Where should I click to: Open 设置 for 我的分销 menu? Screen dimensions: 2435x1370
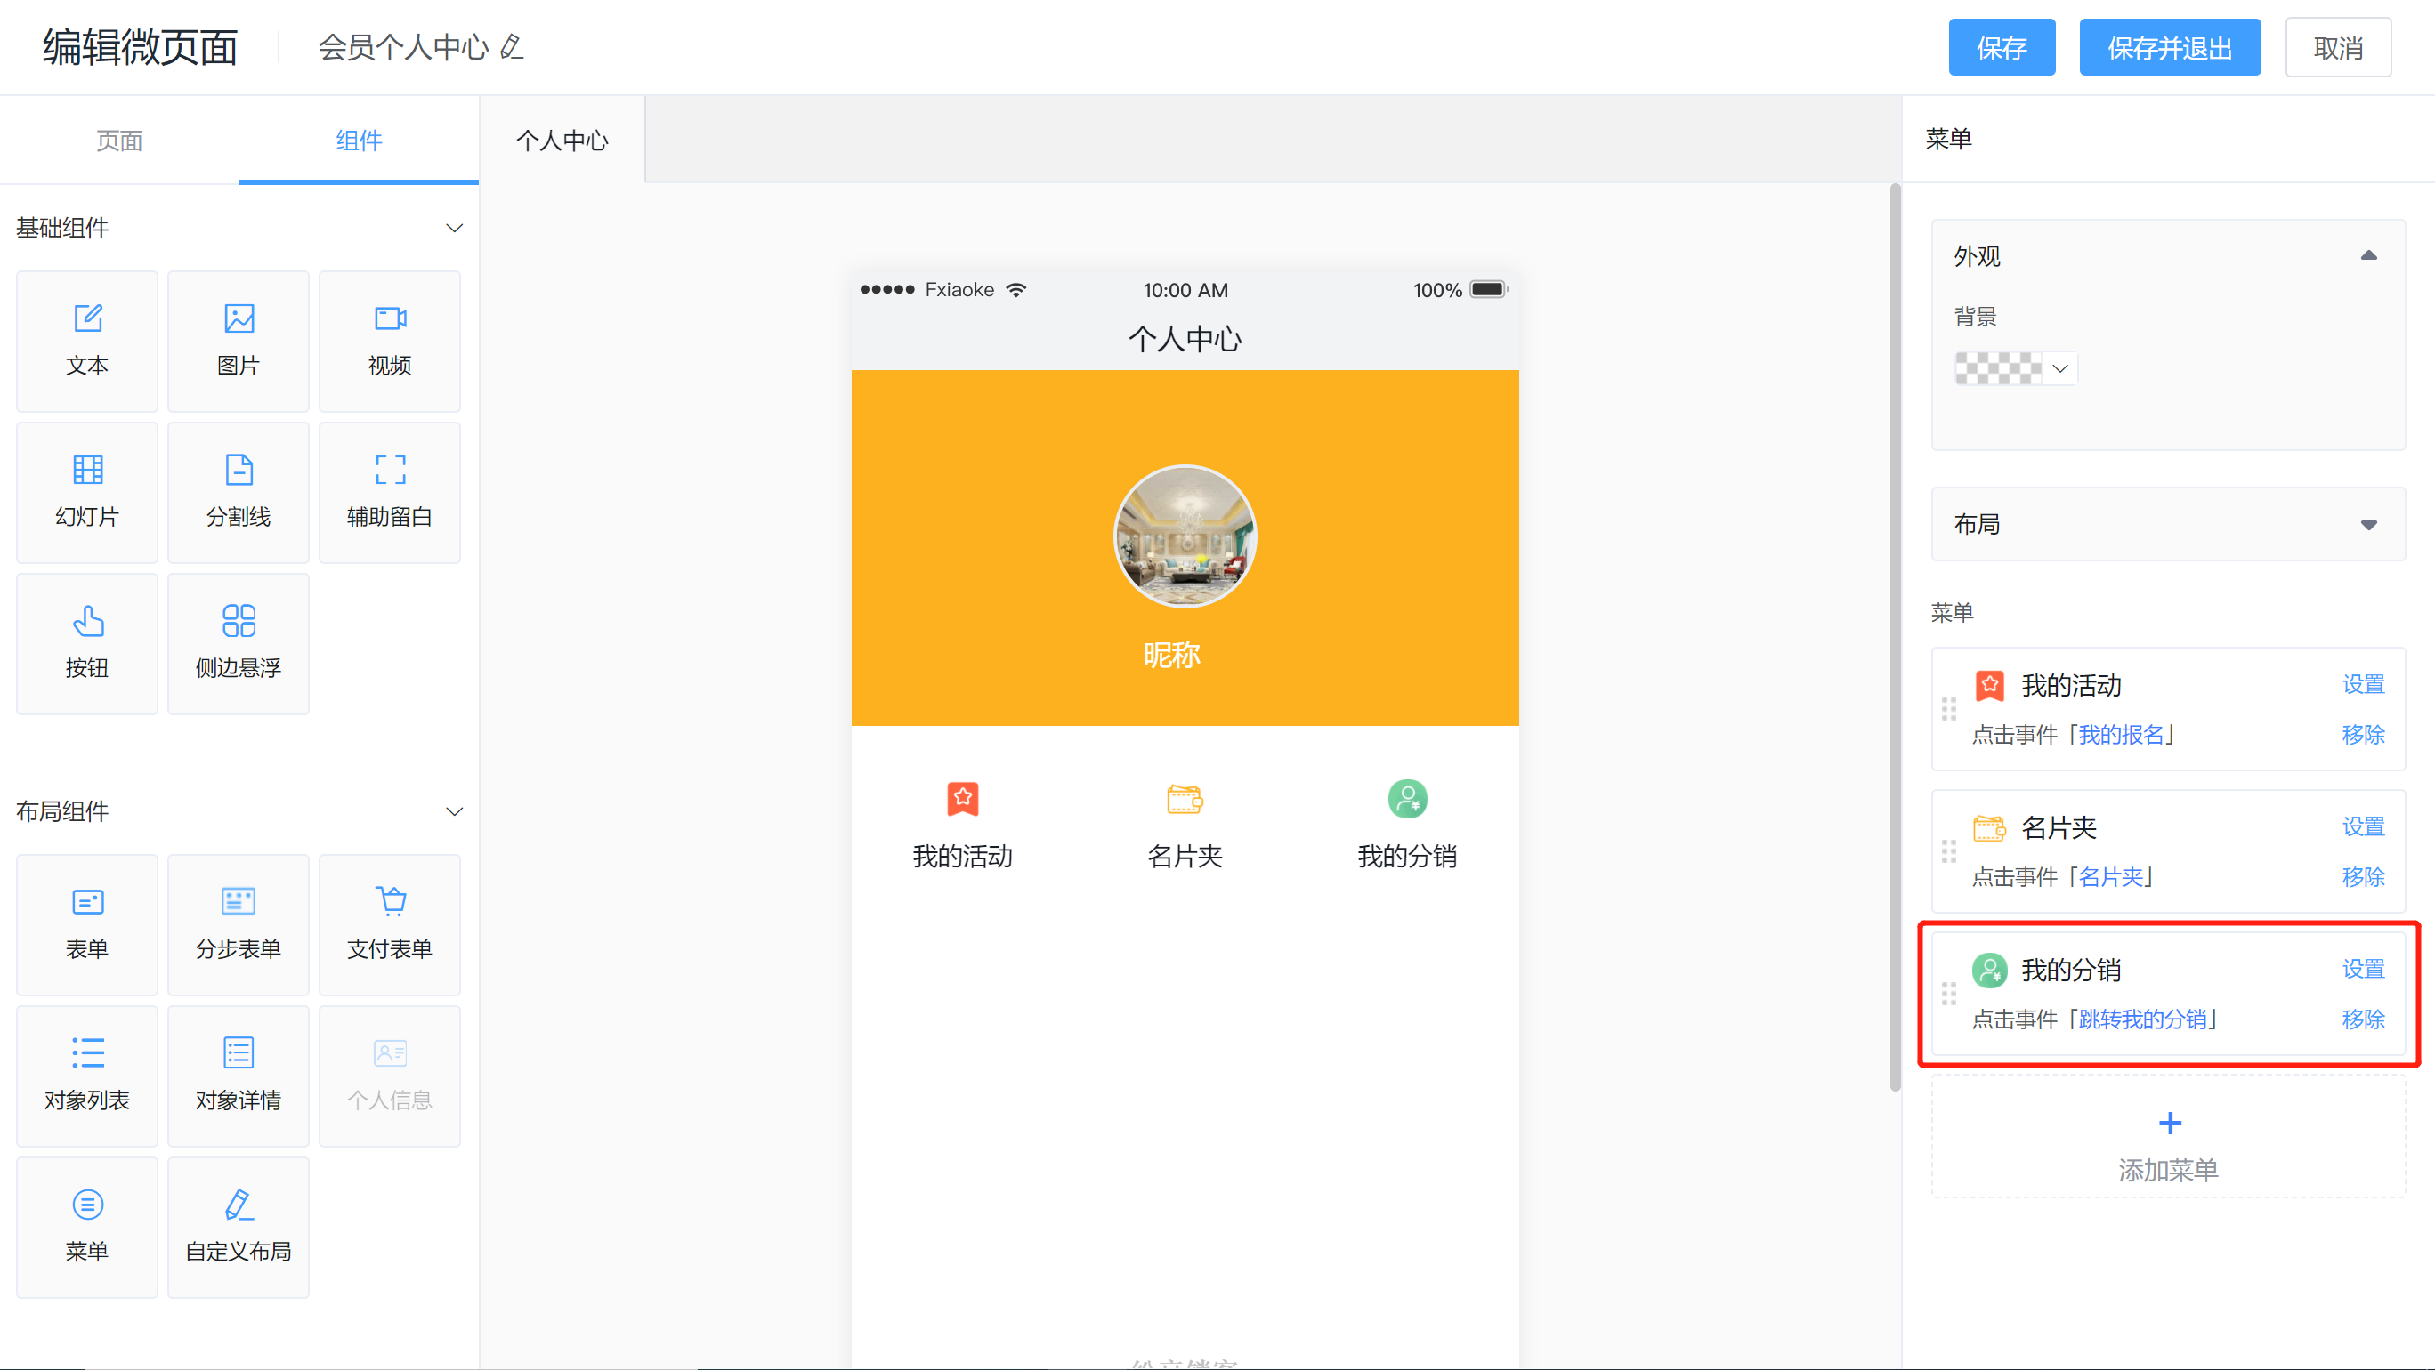coord(2363,970)
